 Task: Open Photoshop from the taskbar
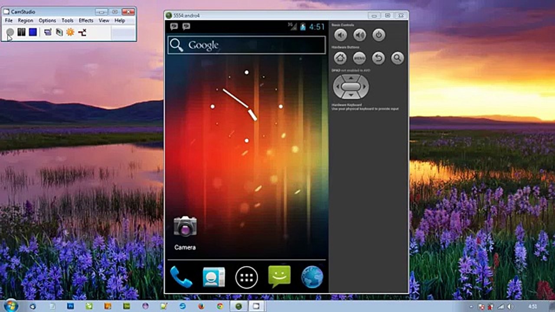click(x=70, y=306)
